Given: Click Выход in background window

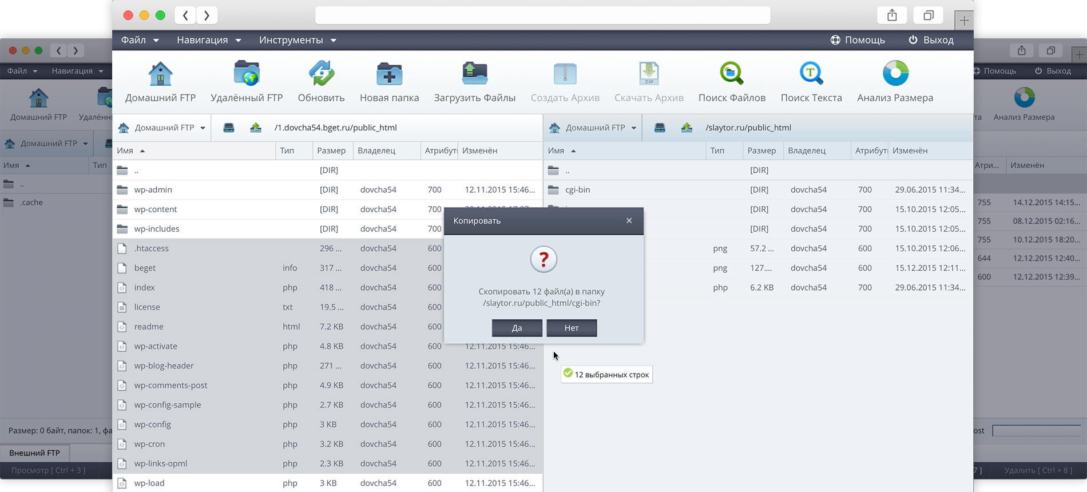Looking at the screenshot, I should click(1053, 71).
